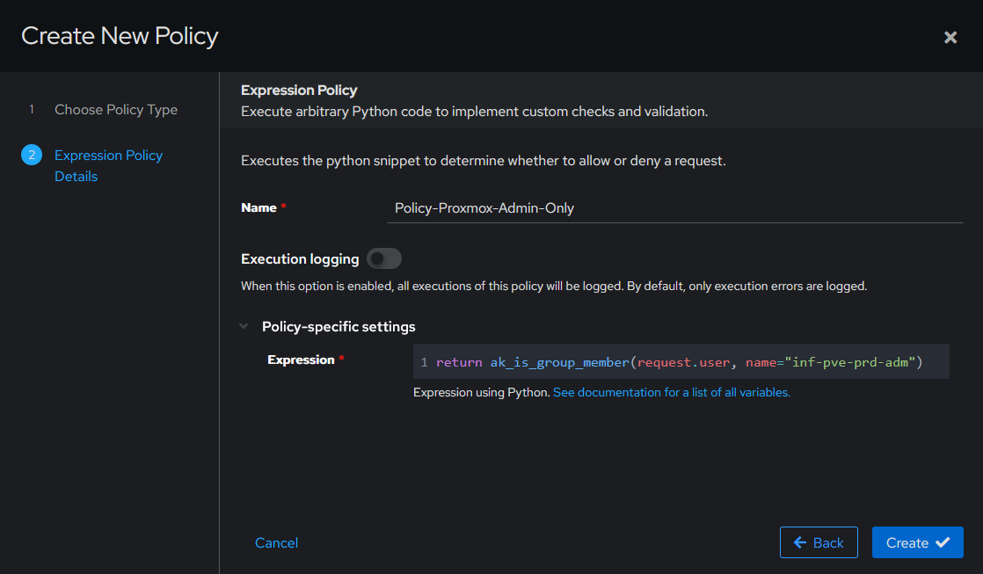
Task: Click the step 1 number indicator
Action: 32,110
